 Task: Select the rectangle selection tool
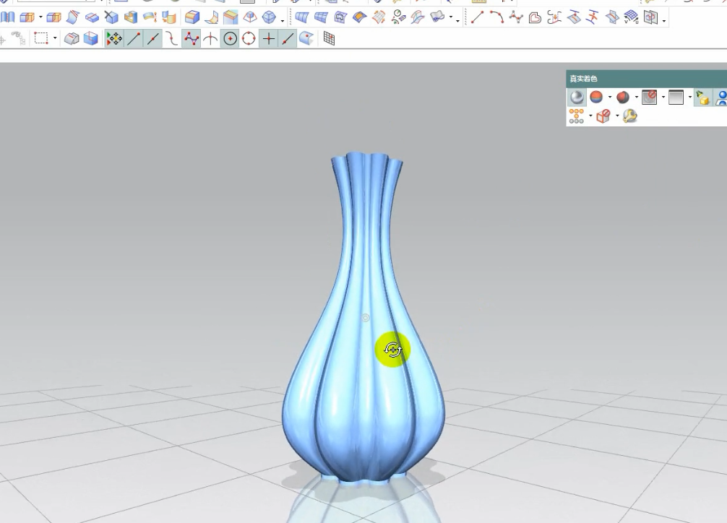[x=41, y=38]
